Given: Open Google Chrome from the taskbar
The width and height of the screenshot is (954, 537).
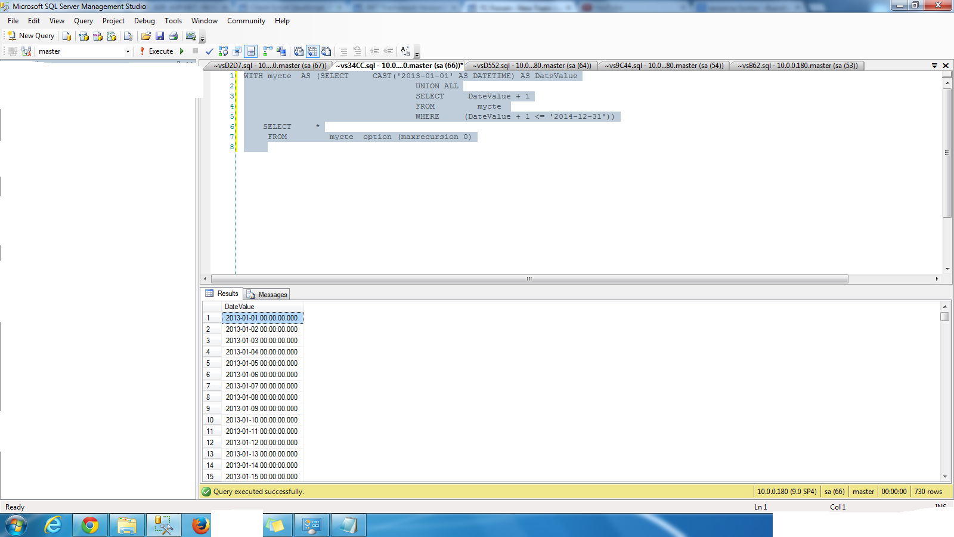Looking at the screenshot, I should click(x=90, y=525).
